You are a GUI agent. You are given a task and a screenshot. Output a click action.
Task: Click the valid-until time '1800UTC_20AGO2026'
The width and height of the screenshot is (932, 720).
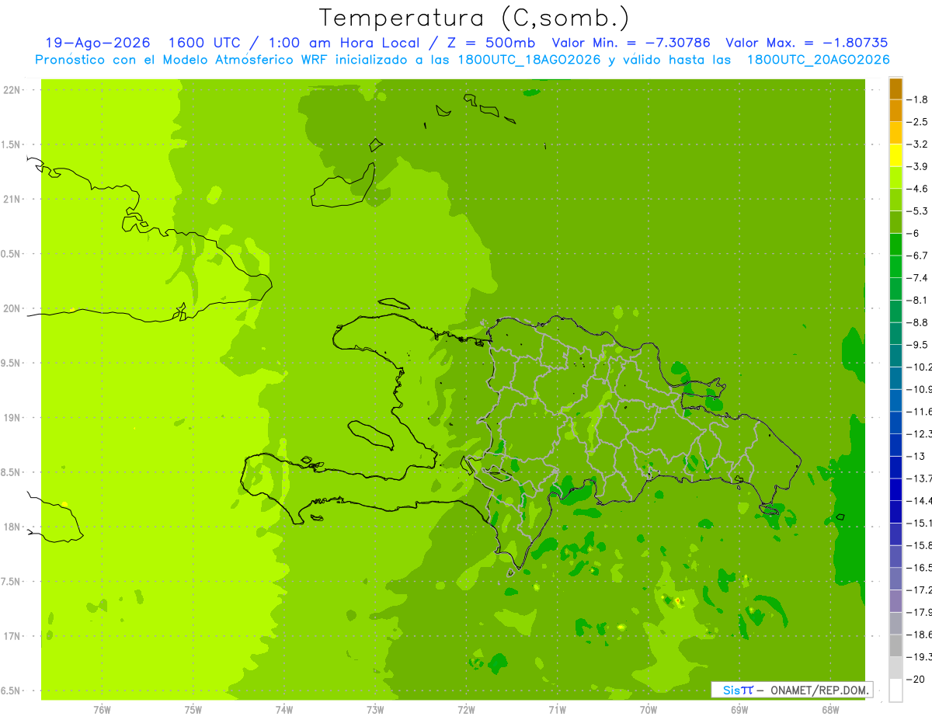pos(818,60)
